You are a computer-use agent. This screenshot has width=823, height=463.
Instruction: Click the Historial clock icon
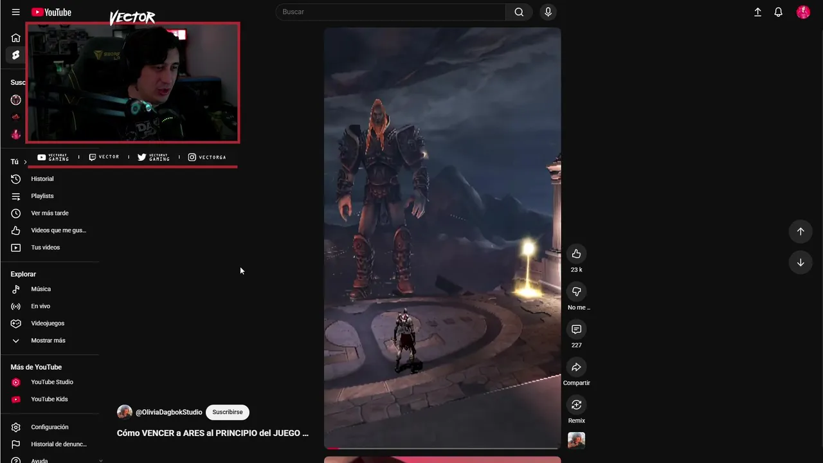point(16,179)
